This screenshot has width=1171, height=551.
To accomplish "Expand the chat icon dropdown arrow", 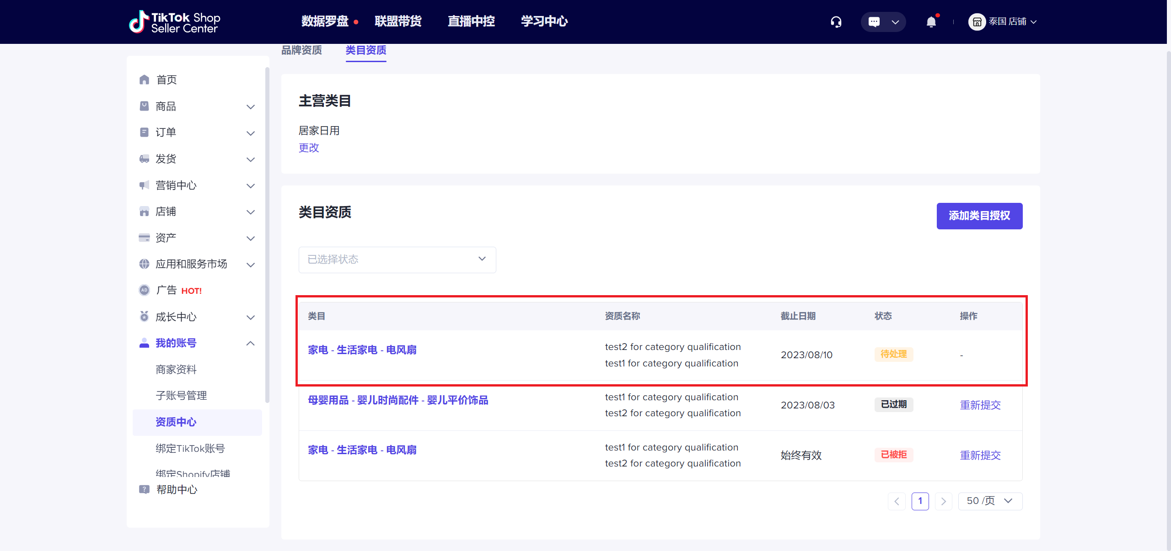I will (895, 21).
